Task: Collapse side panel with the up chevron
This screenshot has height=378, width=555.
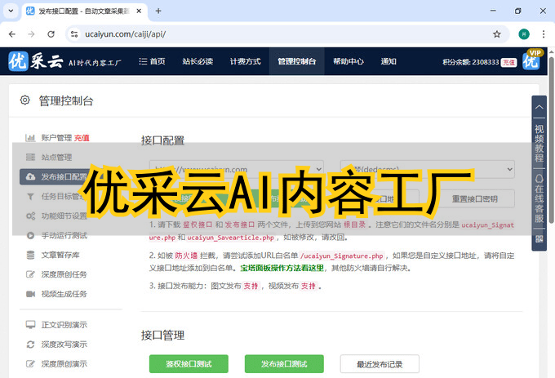Action: [539, 106]
